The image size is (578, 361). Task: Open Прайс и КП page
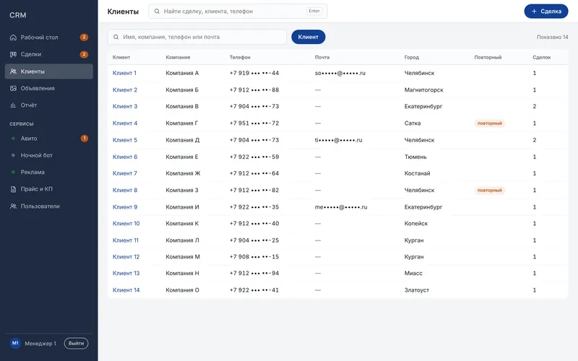tap(48, 189)
